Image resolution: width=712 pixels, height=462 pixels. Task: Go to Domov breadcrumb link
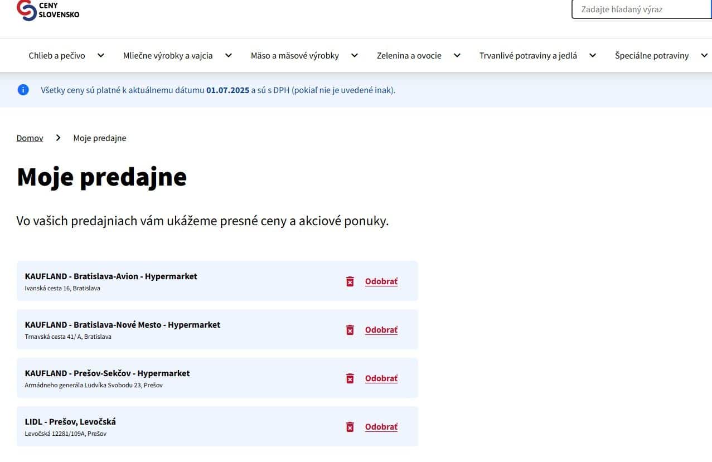pyautogui.click(x=30, y=138)
